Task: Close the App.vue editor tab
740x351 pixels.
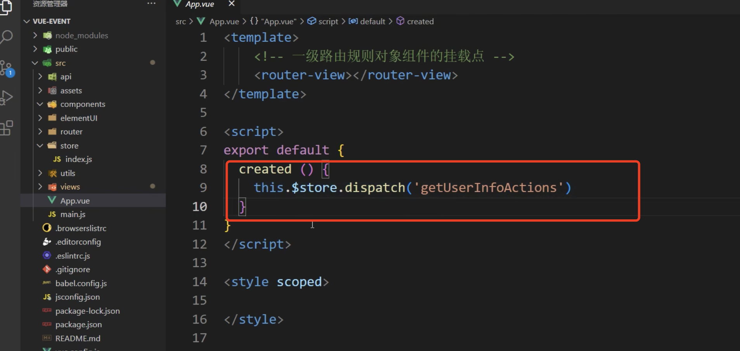Action: [232, 3]
